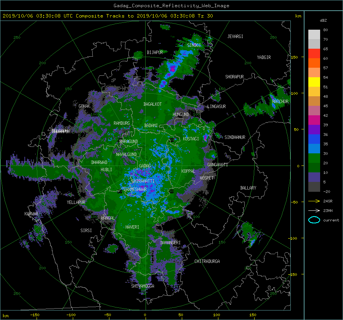Click the SINDHANUR location label
343x320 pixels.
[235, 137]
